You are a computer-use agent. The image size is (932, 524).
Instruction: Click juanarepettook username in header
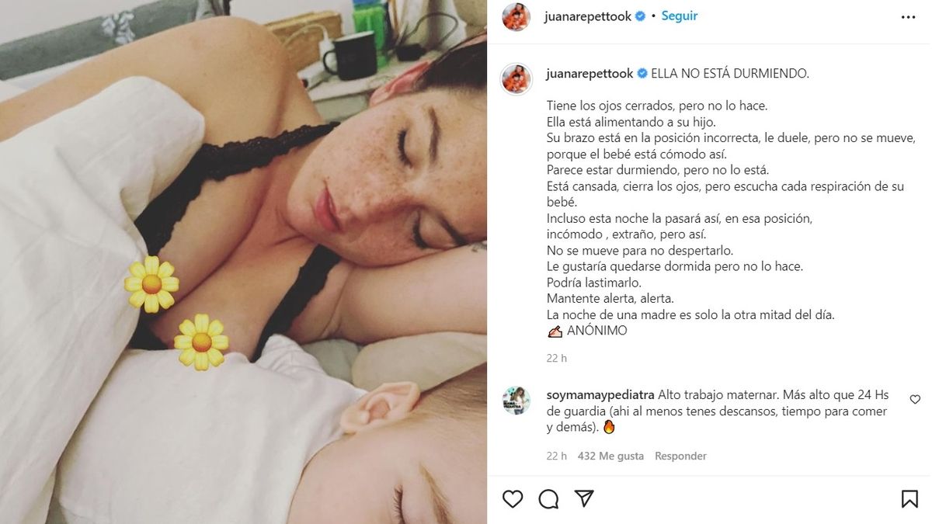pos(589,16)
